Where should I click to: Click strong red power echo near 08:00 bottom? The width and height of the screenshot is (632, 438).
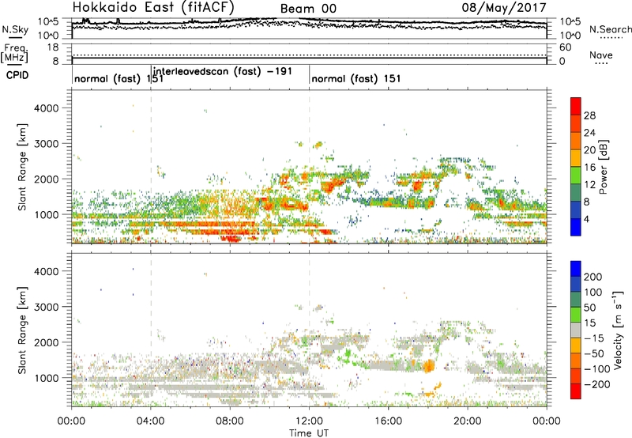(231, 238)
